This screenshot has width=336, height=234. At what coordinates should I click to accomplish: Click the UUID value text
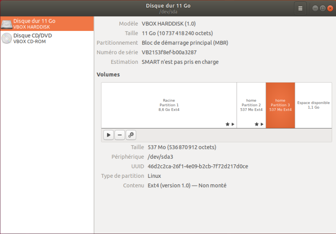tap(198, 166)
